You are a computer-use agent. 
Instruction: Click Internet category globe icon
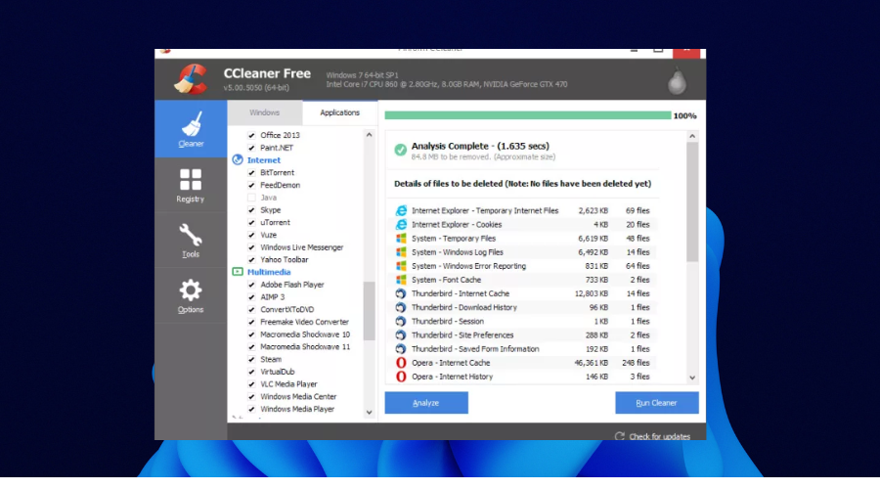coord(238,160)
